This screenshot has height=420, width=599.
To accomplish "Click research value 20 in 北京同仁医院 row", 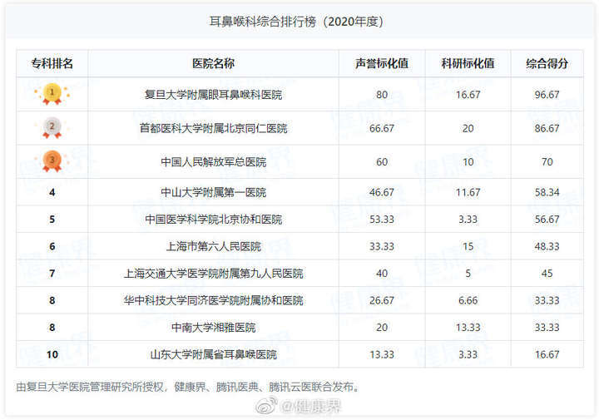I will [x=468, y=128].
